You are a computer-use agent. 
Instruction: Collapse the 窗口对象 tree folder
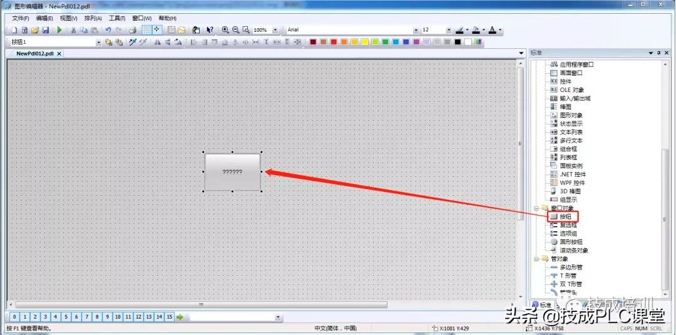(x=537, y=208)
